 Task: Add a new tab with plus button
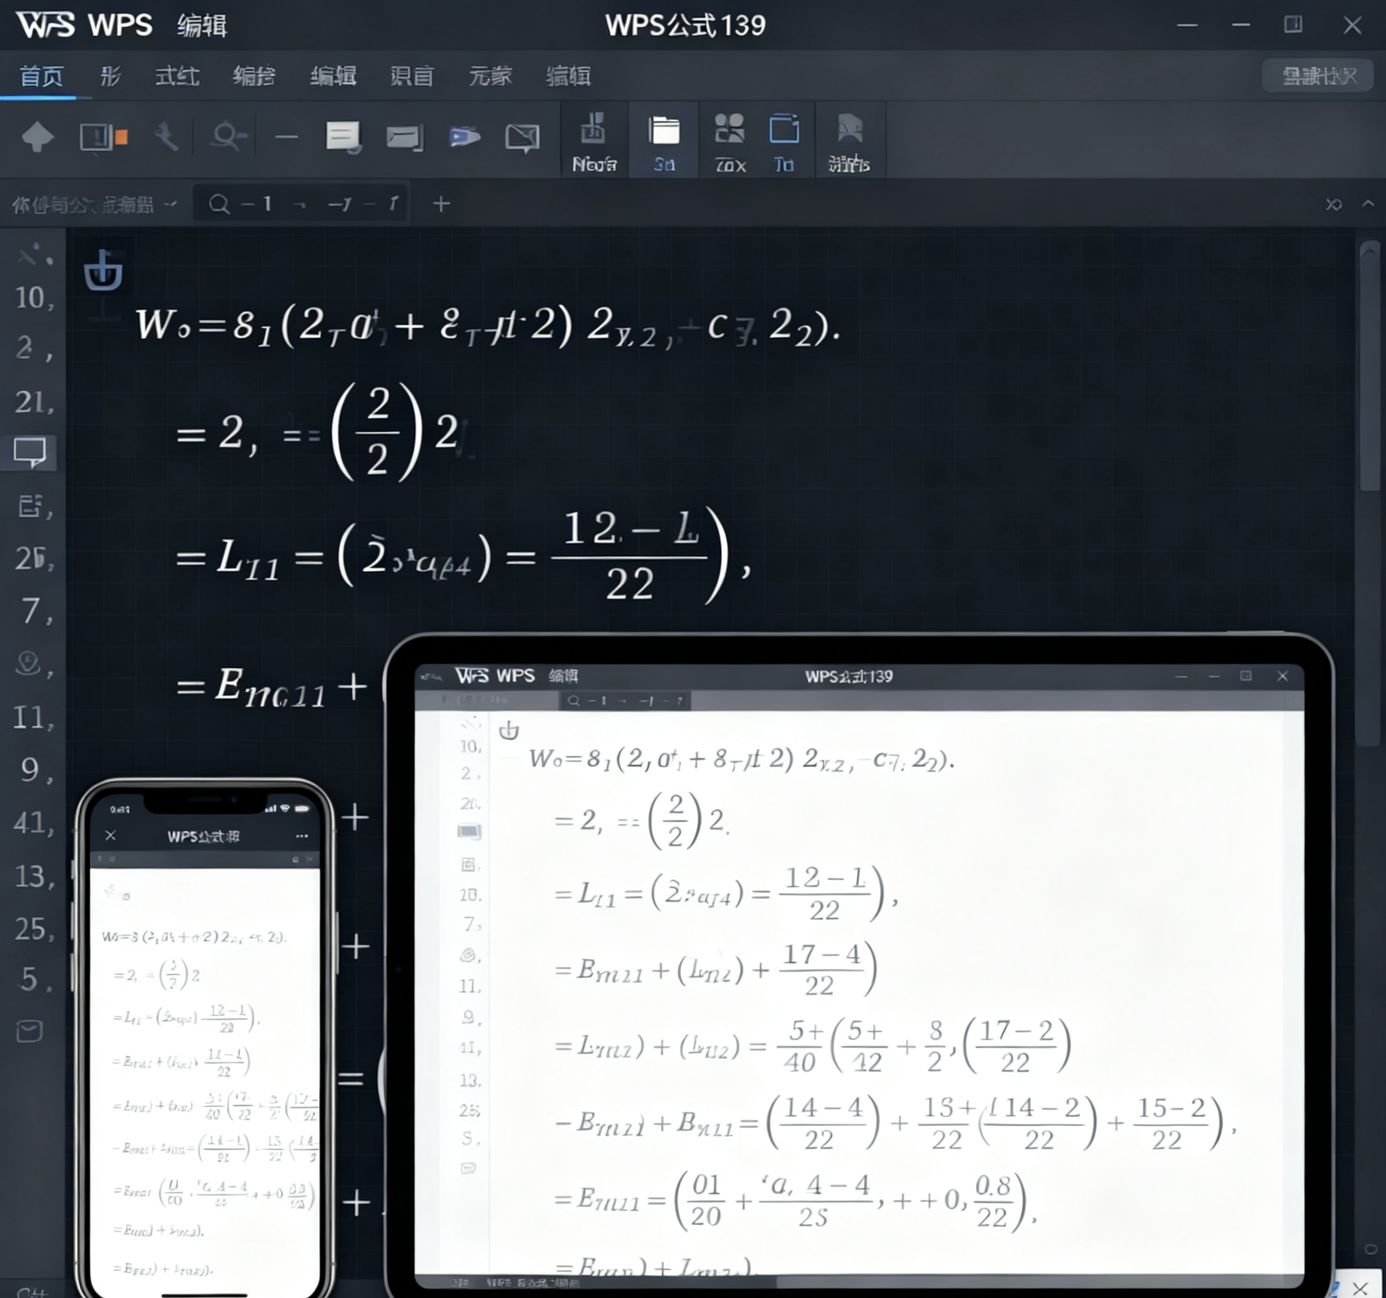(x=441, y=203)
